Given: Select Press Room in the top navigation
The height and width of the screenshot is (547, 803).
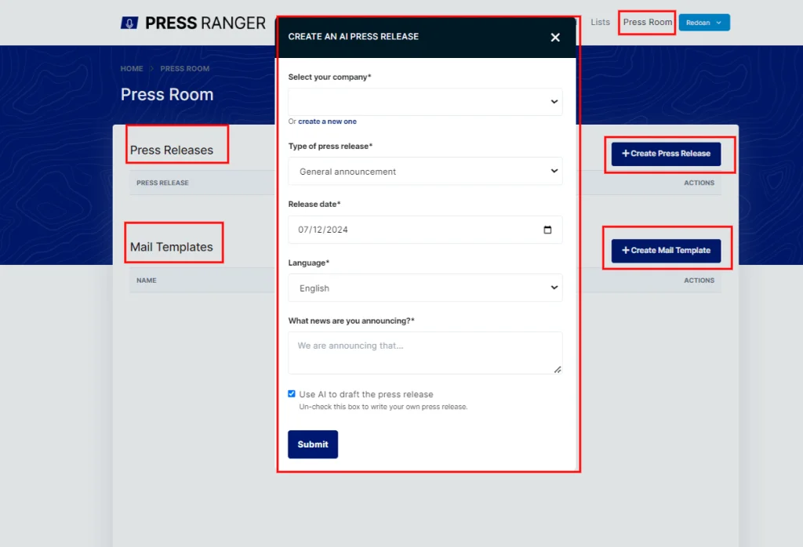Looking at the screenshot, I should click(647, 22).
